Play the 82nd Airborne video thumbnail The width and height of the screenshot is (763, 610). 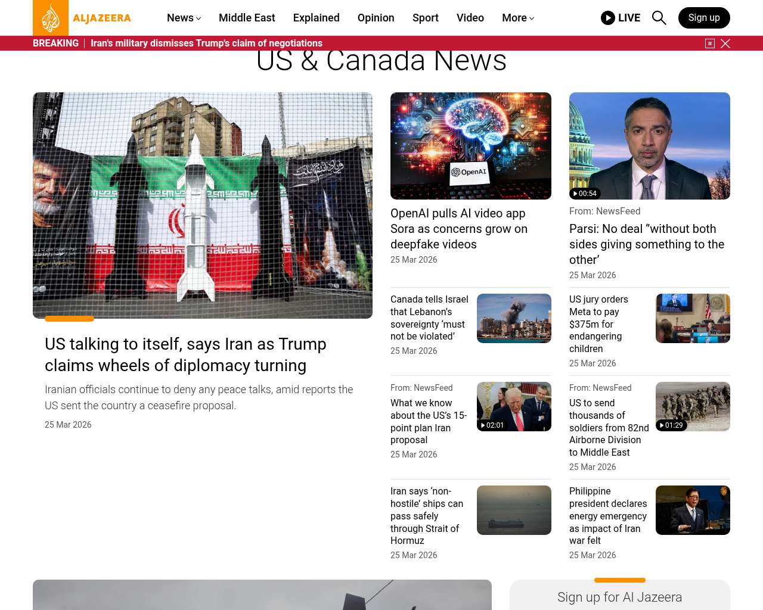[692, 406]
